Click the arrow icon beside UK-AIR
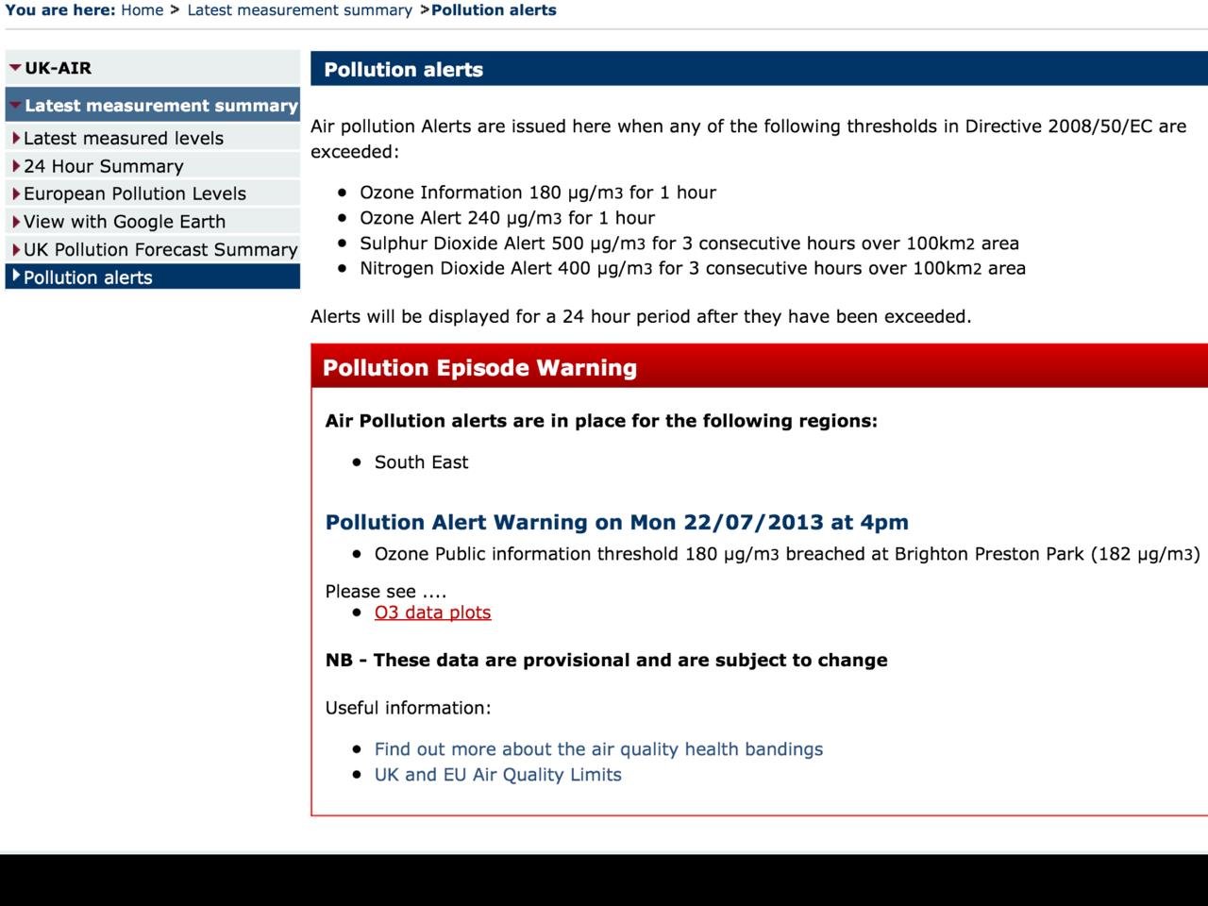The width and height of the screenshot is (1208, 906). (15, 68)
